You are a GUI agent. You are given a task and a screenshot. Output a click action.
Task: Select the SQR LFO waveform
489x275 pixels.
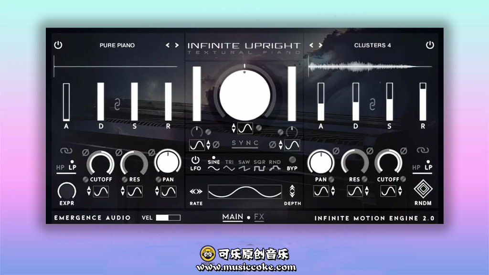(x=259, y=165)
